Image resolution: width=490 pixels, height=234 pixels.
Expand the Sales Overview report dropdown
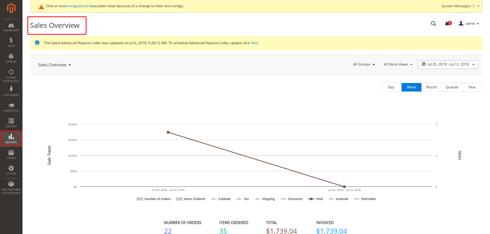[54, 65]
